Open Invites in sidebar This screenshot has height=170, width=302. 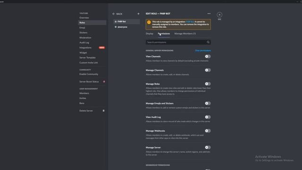point(92,98)
